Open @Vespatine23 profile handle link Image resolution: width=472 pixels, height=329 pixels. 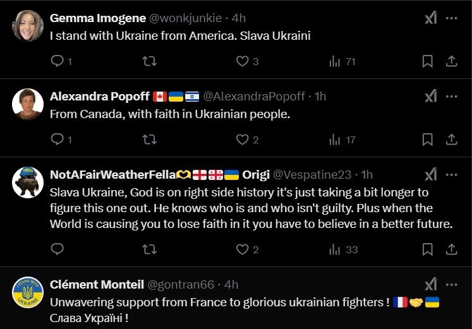pos(313,174)
